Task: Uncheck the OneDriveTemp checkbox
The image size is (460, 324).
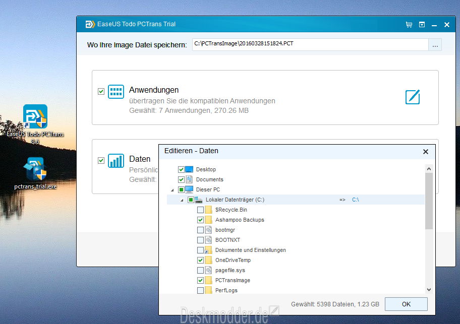Action: click(200, 260)
